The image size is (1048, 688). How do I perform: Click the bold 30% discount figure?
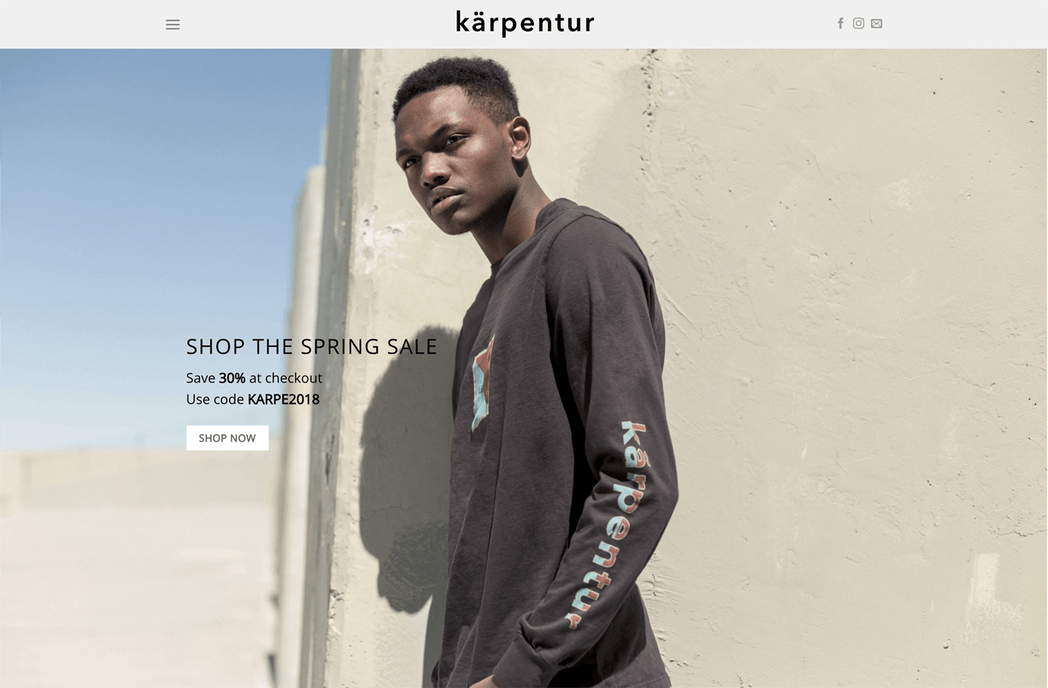point(232,378)
